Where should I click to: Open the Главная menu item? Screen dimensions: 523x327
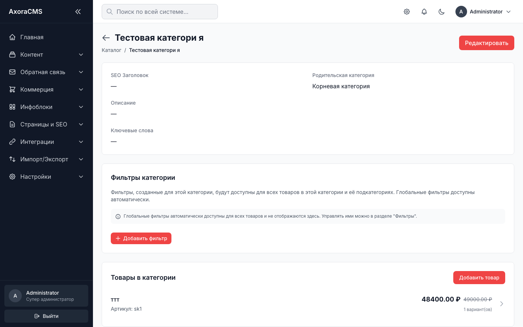[46, 37]
